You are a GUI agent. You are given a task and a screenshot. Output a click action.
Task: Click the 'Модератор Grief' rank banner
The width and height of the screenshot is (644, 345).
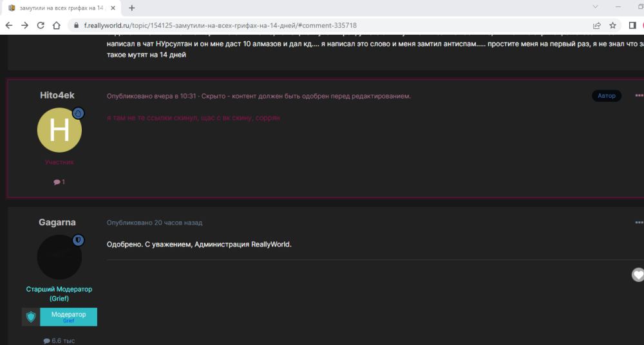59,317
